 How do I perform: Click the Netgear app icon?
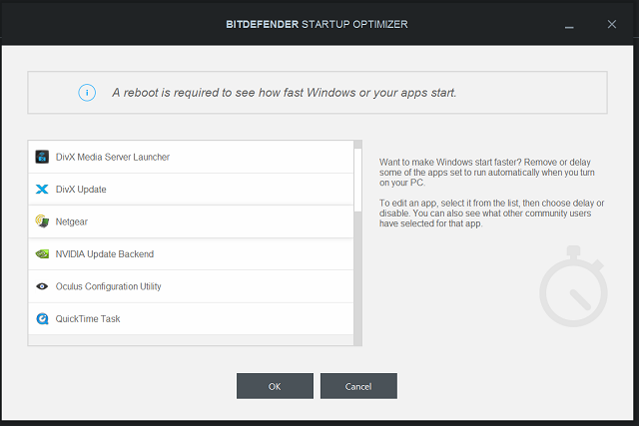pos(42,221)
